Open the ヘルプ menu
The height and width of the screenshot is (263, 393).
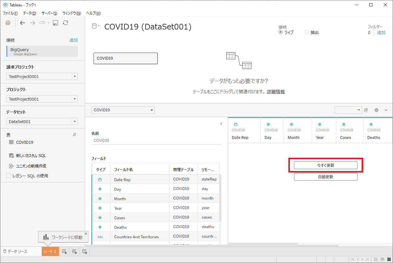pos(94,13)
